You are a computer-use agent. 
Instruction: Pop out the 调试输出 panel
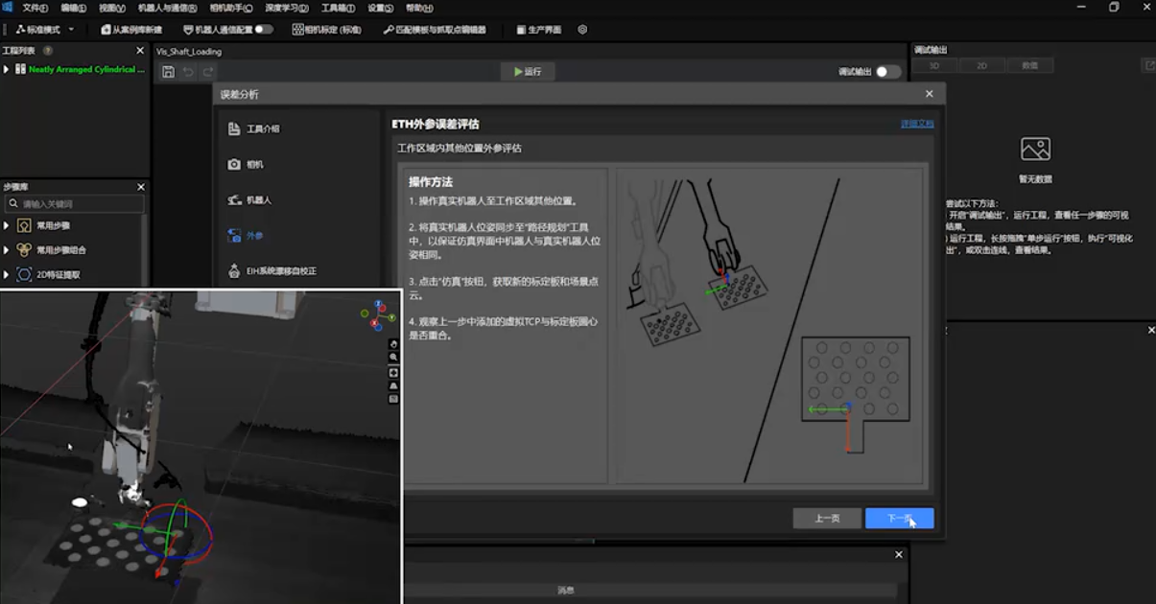pyautogui.click(x=1149, y=65)
